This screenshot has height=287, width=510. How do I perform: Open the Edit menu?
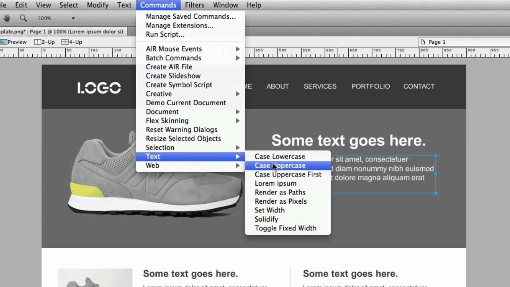21,5
